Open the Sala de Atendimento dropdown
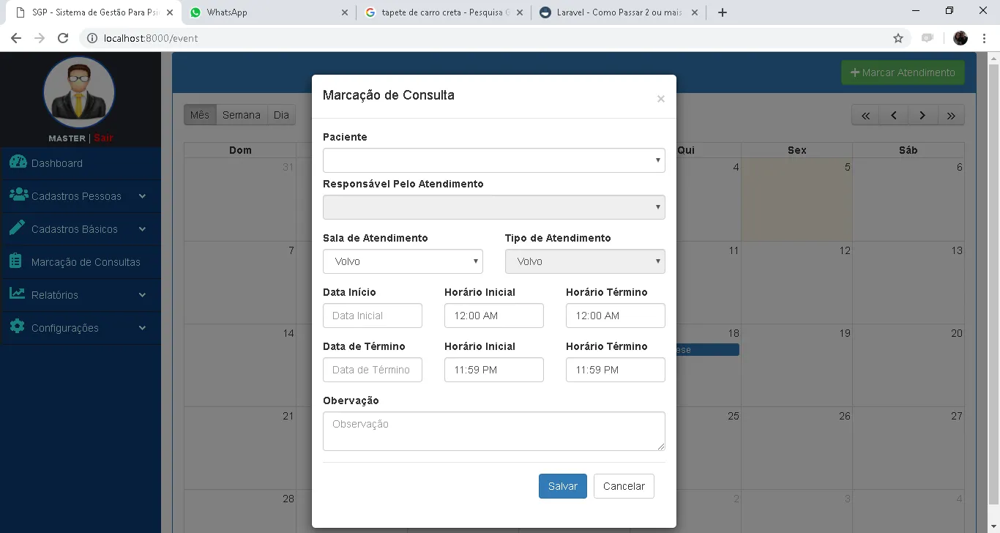 click(x=403, y=261)
